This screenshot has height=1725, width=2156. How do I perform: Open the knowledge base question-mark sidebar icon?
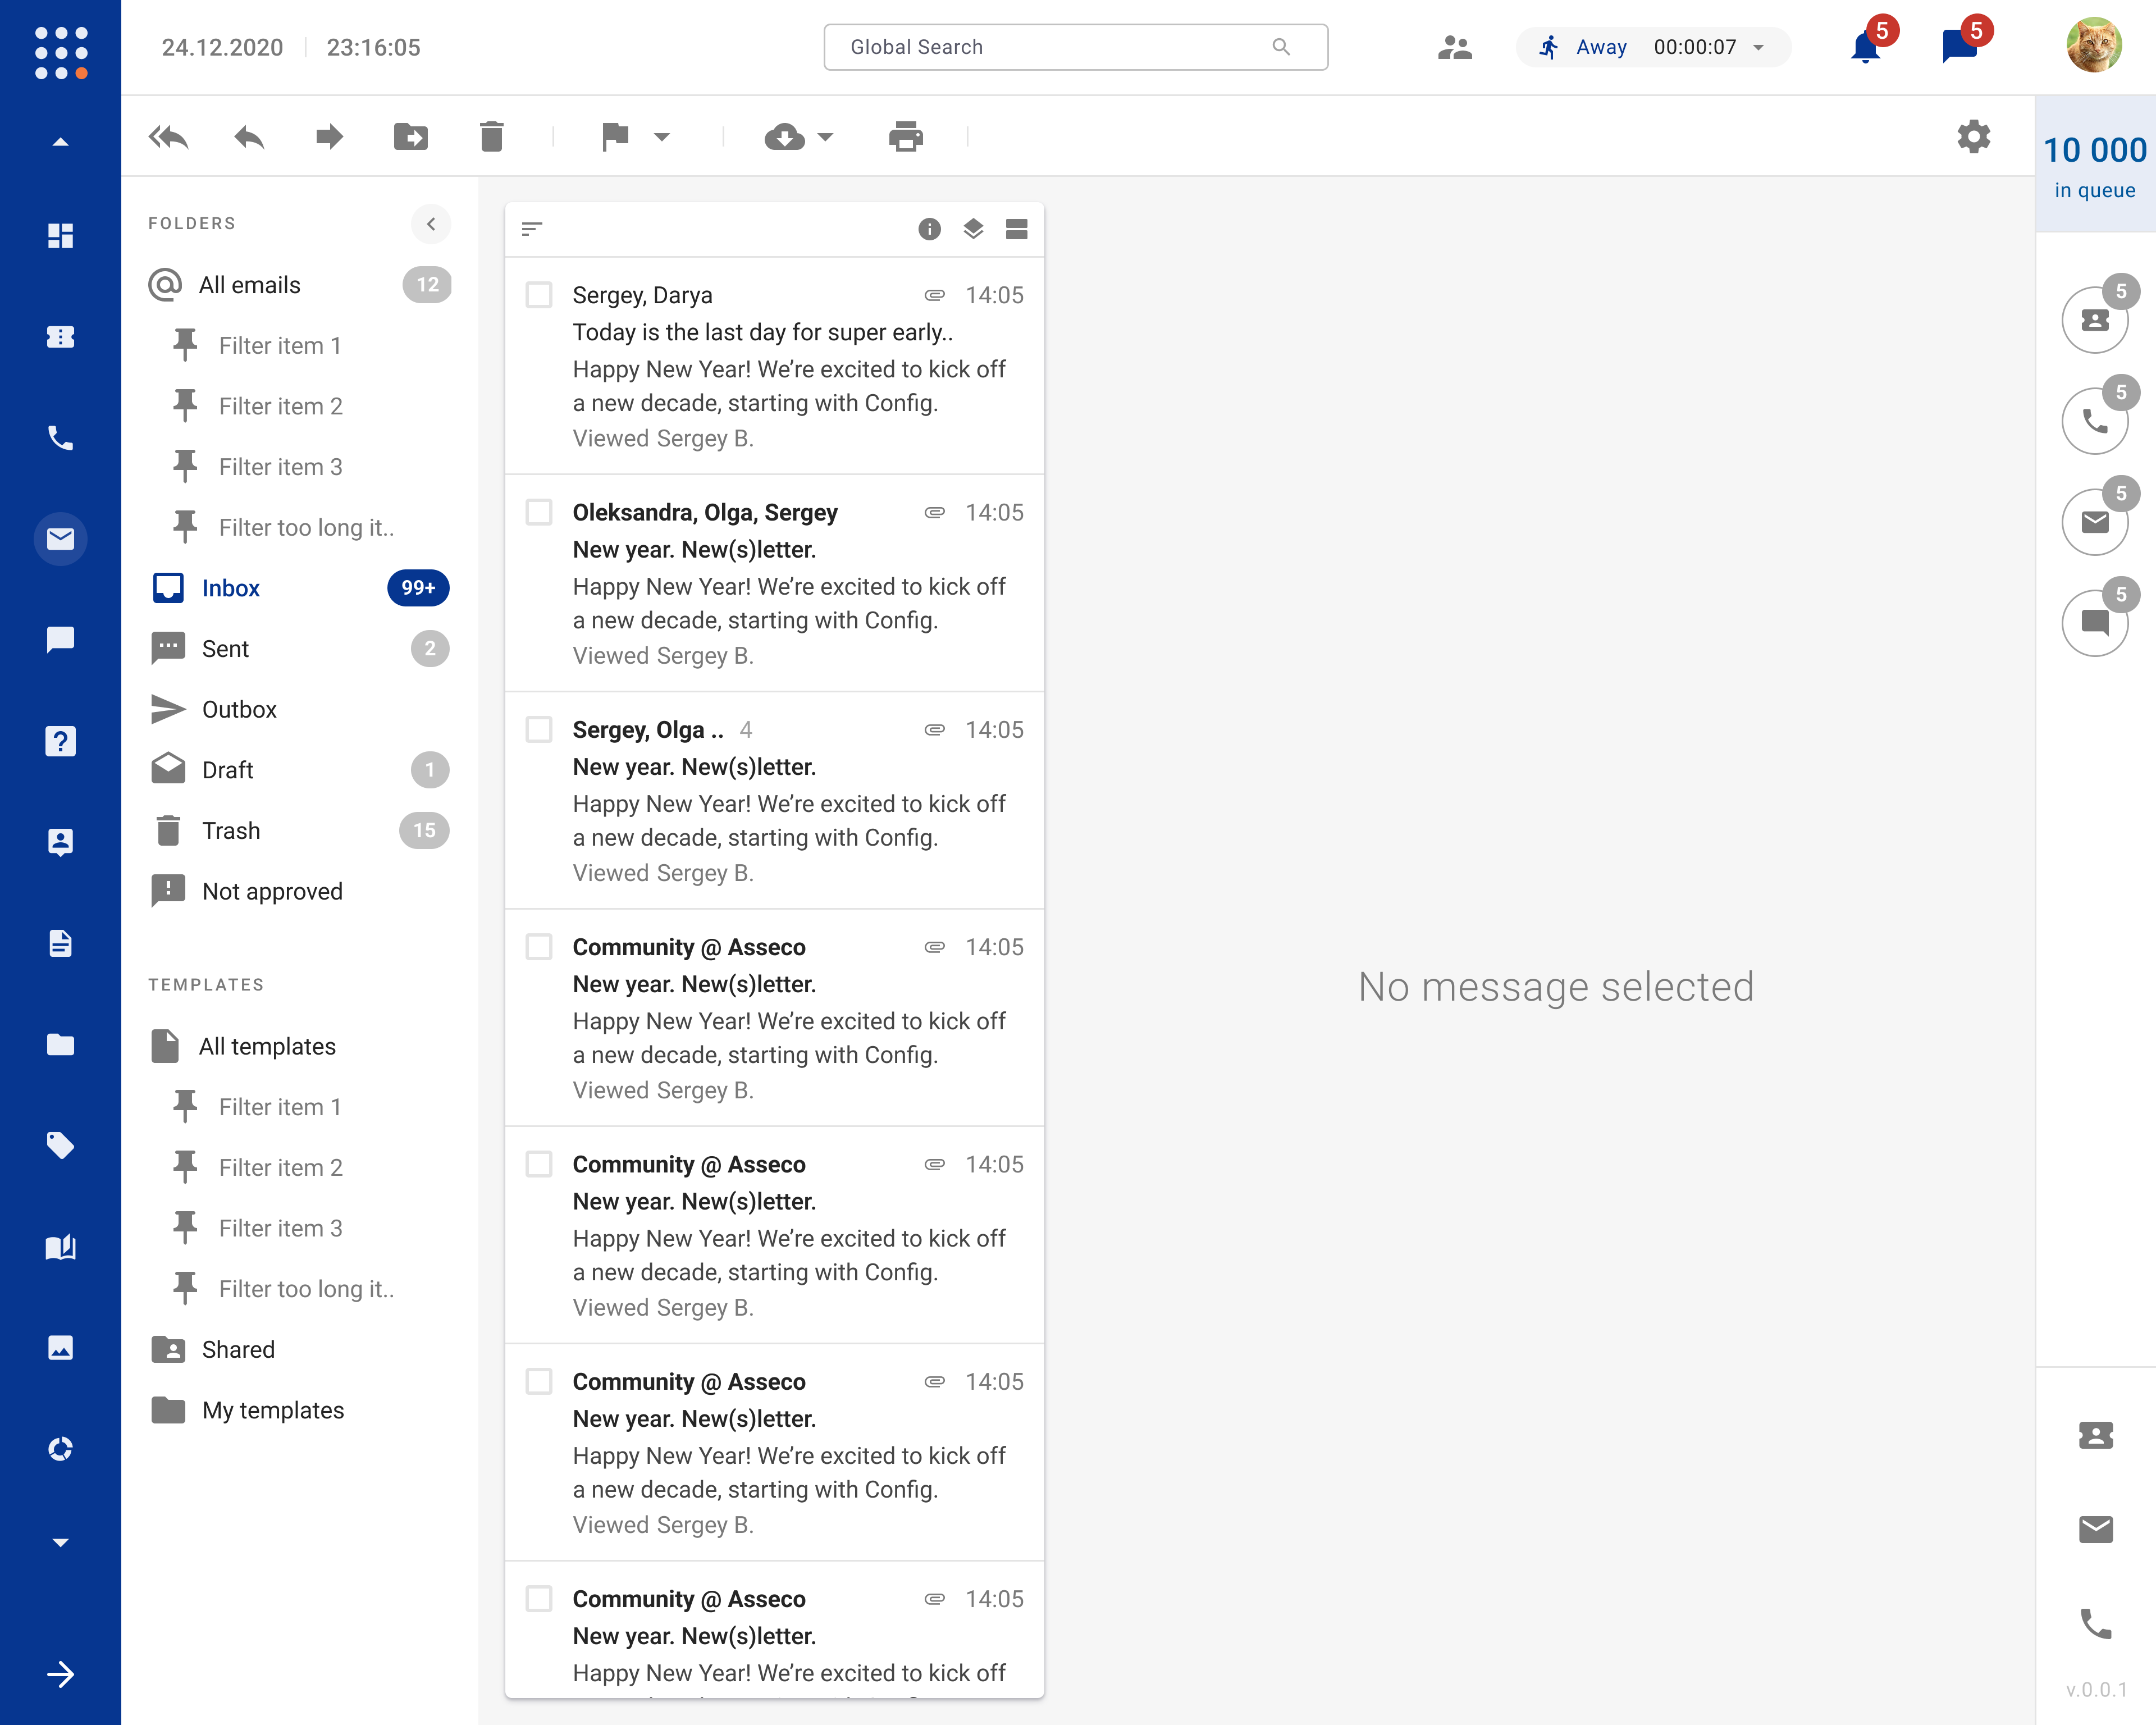tap(60, 741)
